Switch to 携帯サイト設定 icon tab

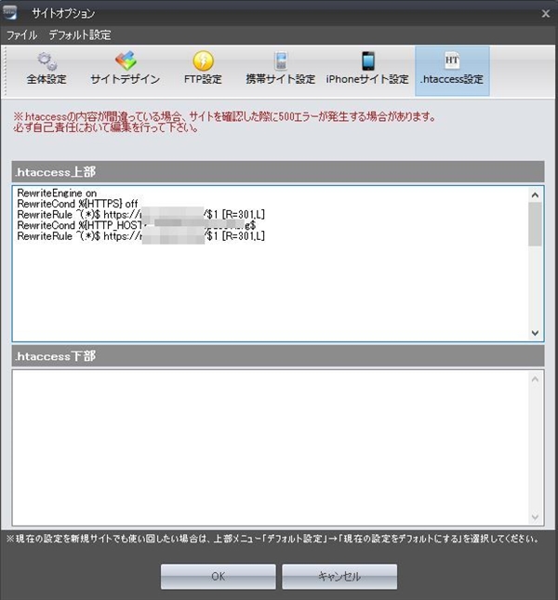pyautogui.click(x=280, y=62)
